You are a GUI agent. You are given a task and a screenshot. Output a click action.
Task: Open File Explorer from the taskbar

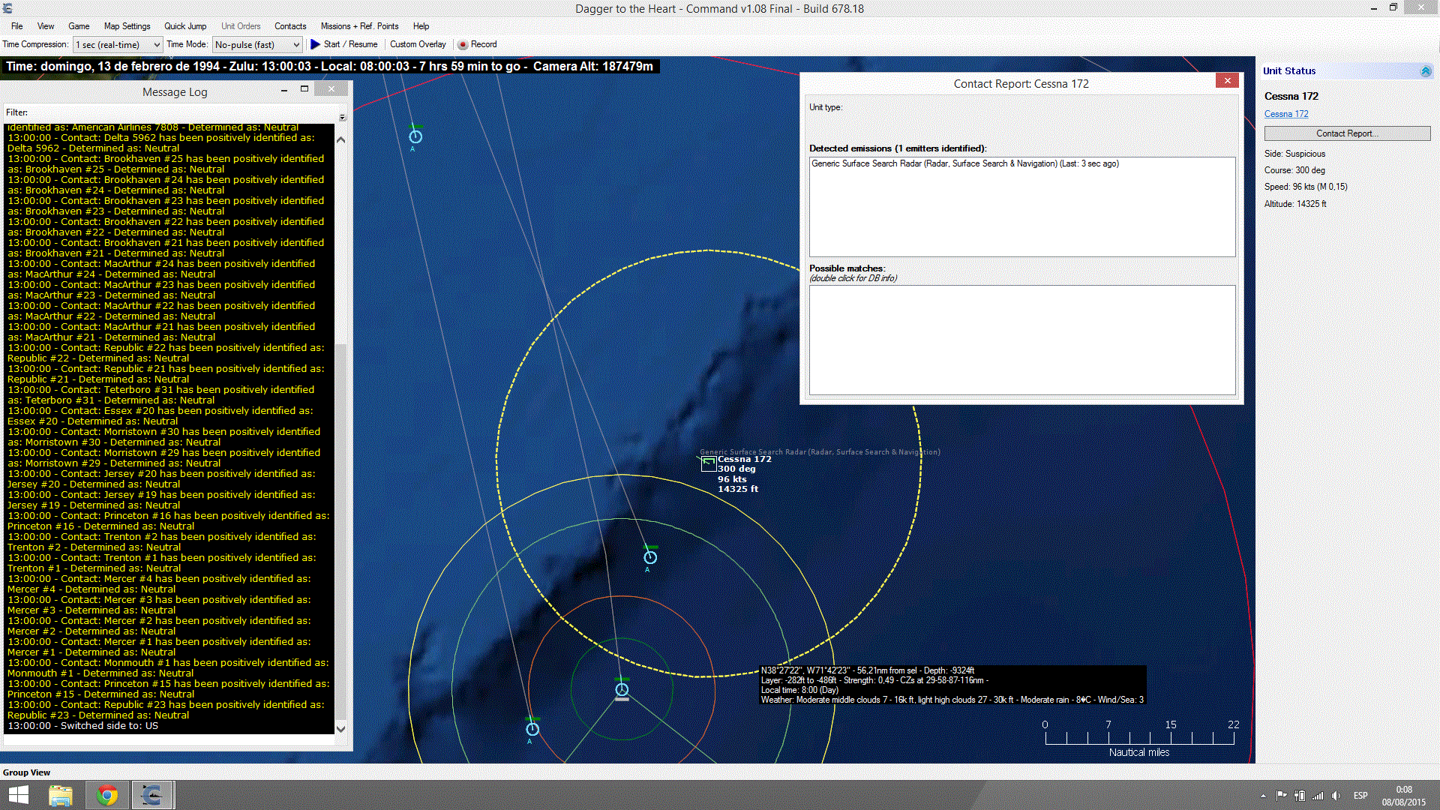pyautogui.click(x=61, y=795)
